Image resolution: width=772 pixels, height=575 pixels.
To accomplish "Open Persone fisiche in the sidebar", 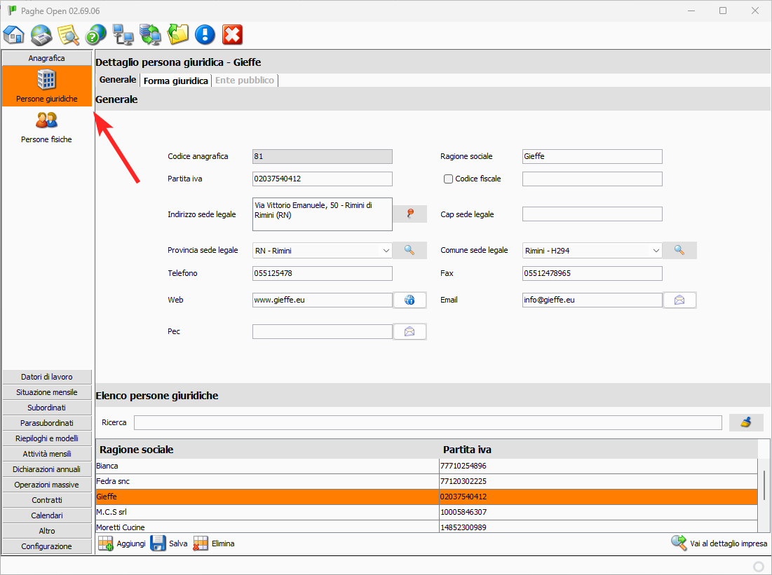I will tap(47, 127).
